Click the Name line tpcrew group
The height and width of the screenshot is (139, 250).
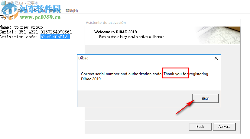21,27
